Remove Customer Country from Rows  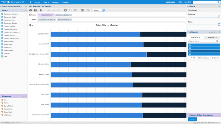tap(55, 20)
